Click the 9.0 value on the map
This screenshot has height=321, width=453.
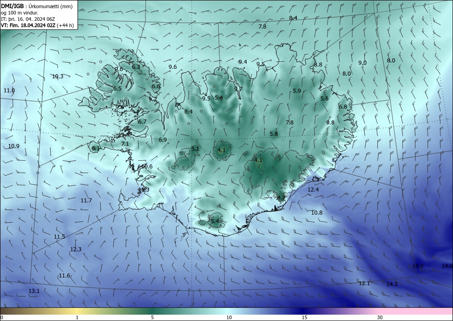362,63
